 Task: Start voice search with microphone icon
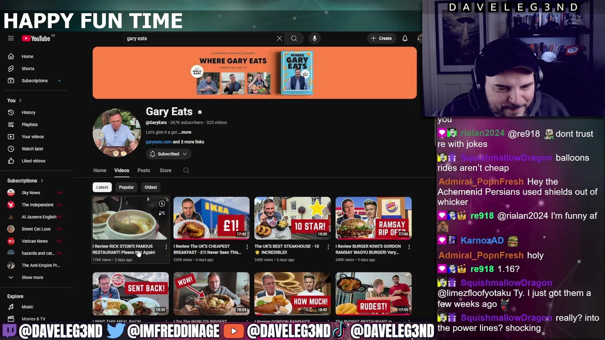coord(314,38)
